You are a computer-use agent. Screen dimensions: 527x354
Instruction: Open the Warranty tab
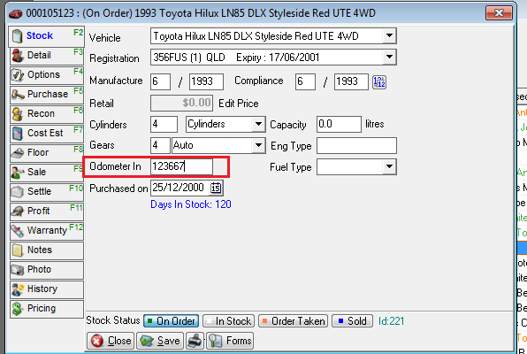point(46,231)
